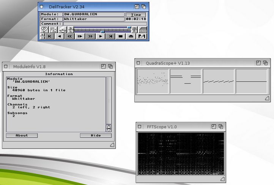
Task: Click the DeliTracker depth gadget
Action: (143, 6)
